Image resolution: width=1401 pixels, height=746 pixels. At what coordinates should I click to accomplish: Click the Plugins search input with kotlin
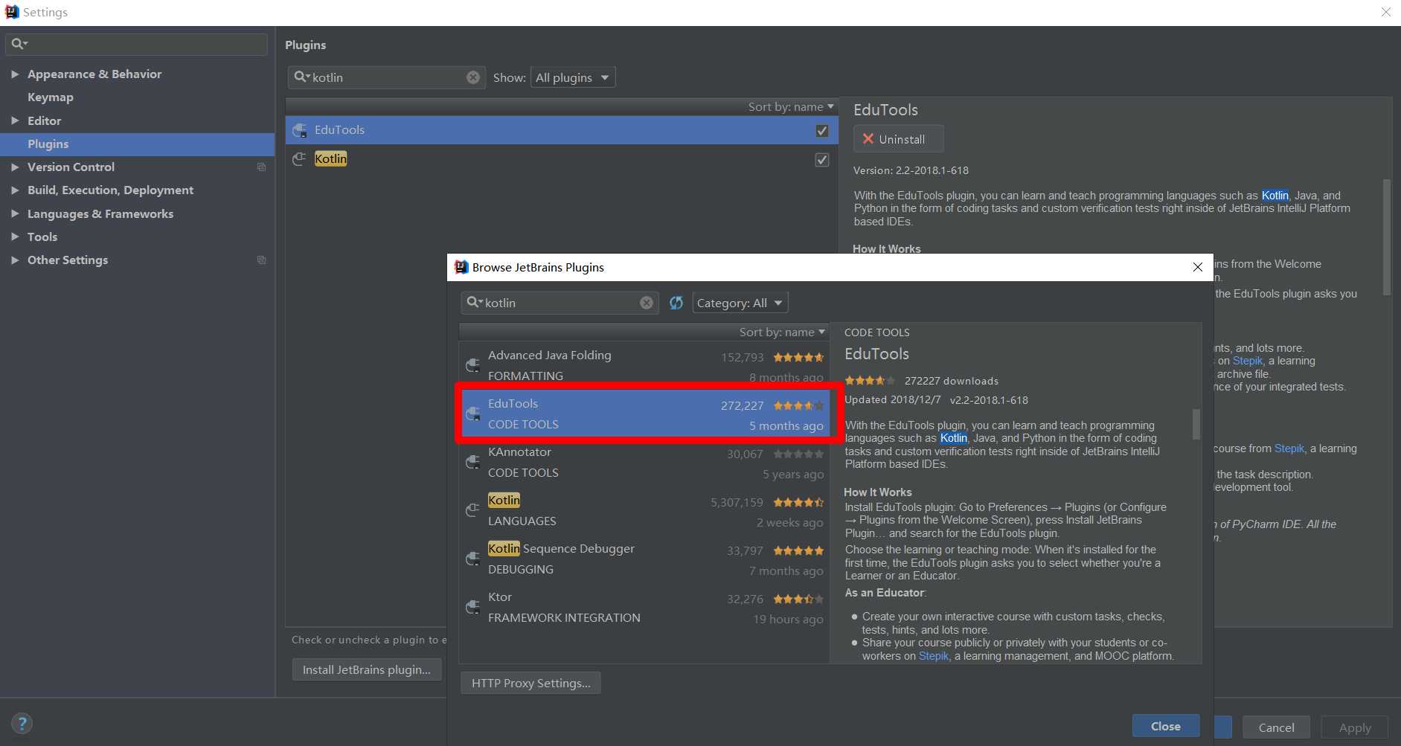click(386, 77)
